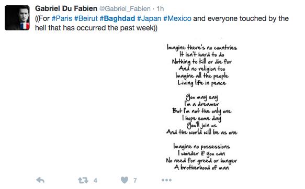The width and height of the screenshot is (305, 189).
Task: Open Gabriel Du Fabien's profile avatar
Action: [17, 18]
